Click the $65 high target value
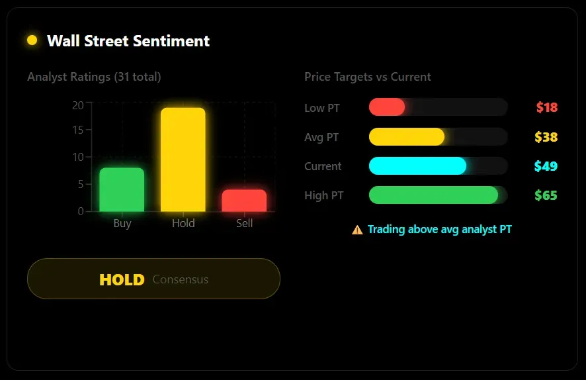Image resolution: width=586 pixels, height=380 pixels. coord(546,195)
